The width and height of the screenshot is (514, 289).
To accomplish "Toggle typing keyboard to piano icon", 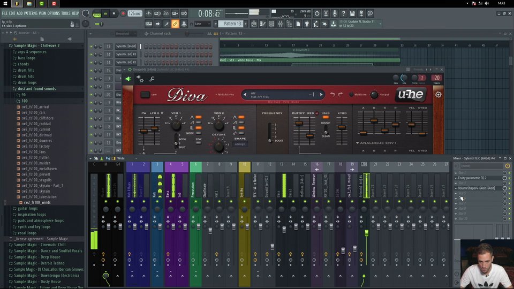I will [148, 24].
